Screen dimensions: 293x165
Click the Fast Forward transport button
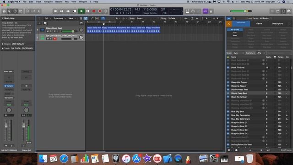[x=68, y=11]
